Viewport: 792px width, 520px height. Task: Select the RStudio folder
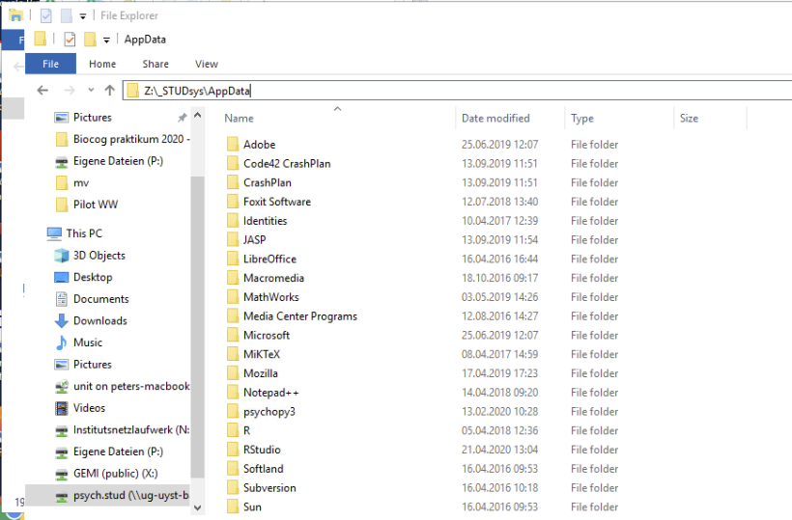262,450
